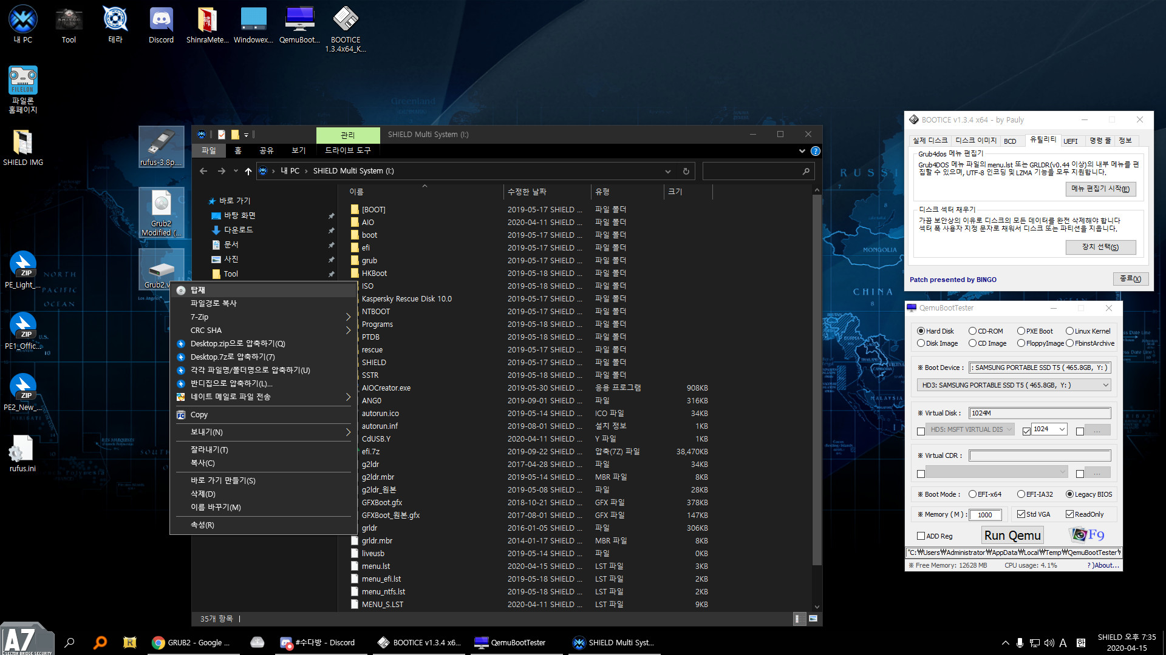Viewport: 1166px width, 655px height.
Task: Toggle ReadOnly checkbox
Action: 1085,514
